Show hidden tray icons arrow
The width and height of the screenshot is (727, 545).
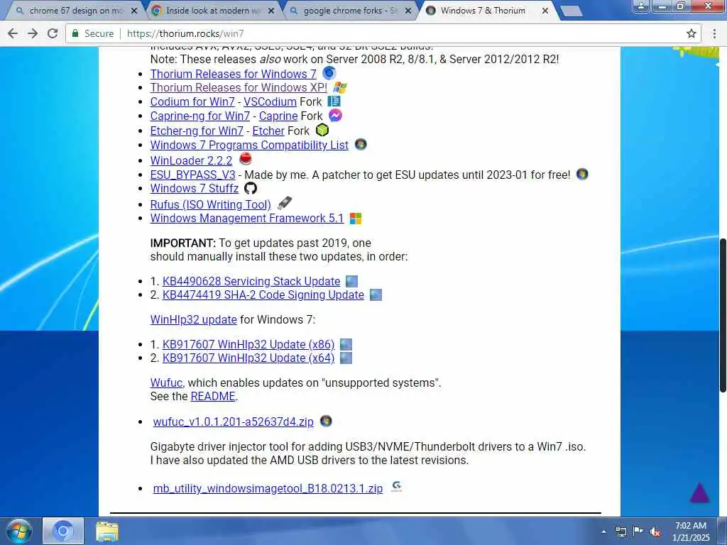603,532
